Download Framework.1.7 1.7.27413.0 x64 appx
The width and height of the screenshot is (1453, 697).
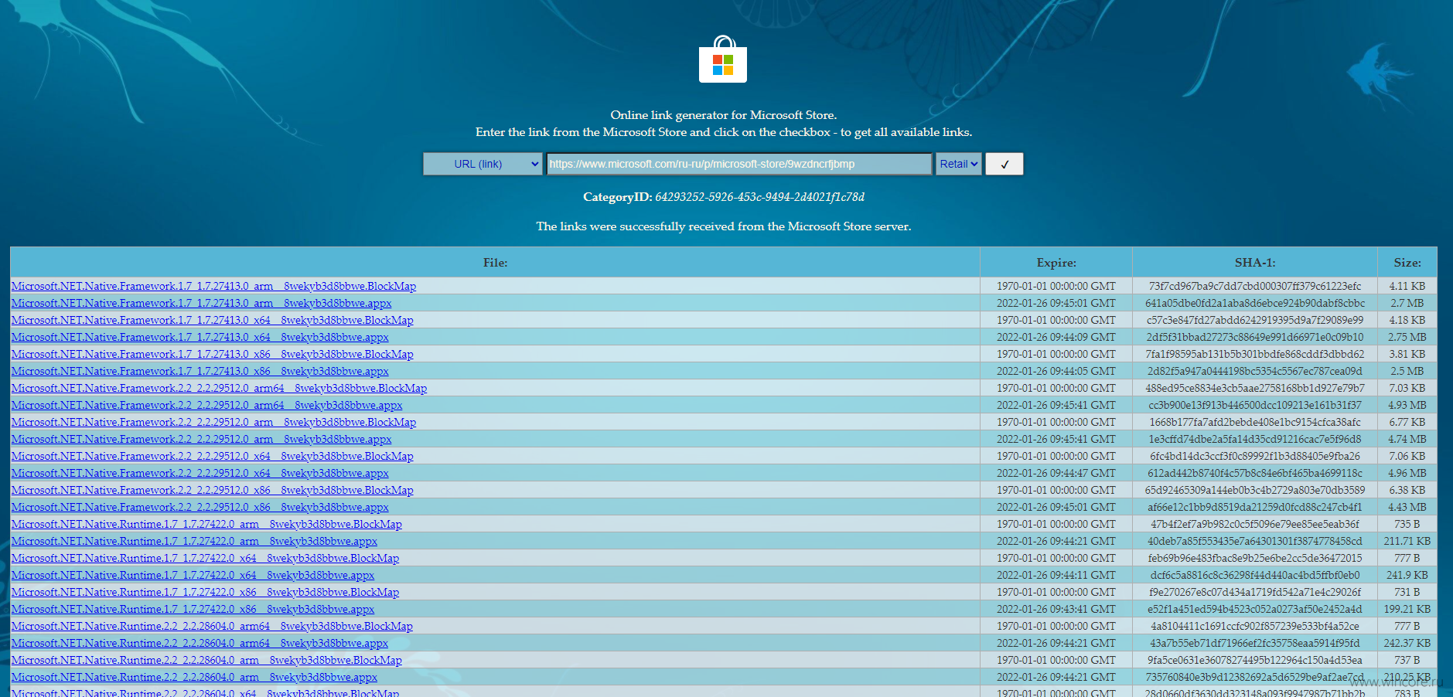(x=200, y=337)
